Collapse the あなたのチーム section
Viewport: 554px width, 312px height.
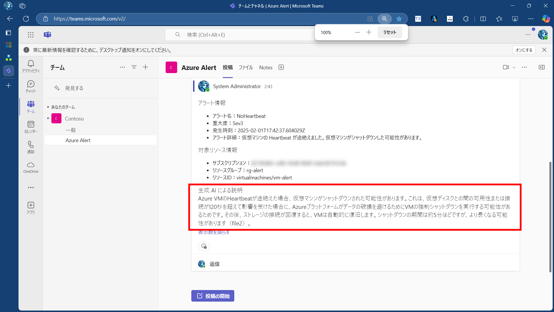pyautogui.click(x=48, y=107)
